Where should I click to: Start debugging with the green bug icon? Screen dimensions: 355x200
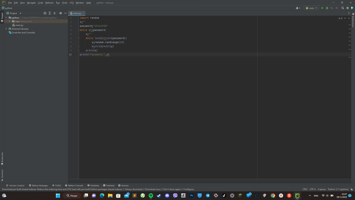[327, 8]
